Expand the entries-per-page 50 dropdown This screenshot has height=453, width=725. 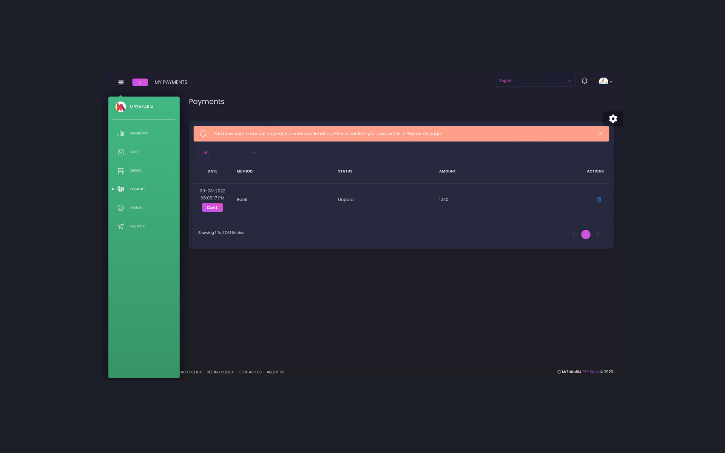[x=229, y=153]
